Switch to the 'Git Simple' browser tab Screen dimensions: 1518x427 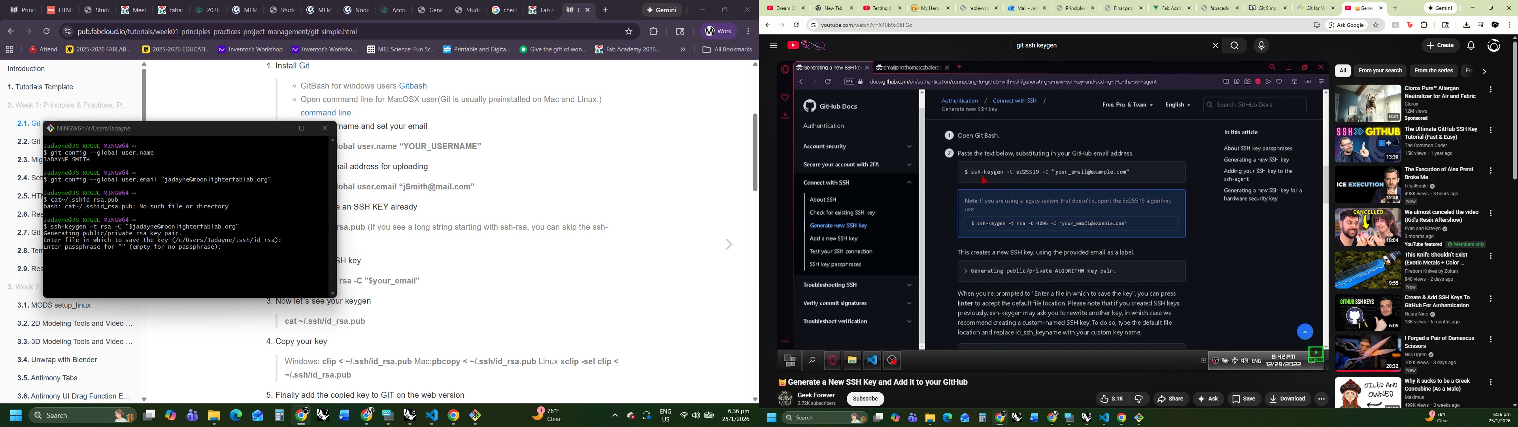pyautogui.click(x=1267, y=8)
